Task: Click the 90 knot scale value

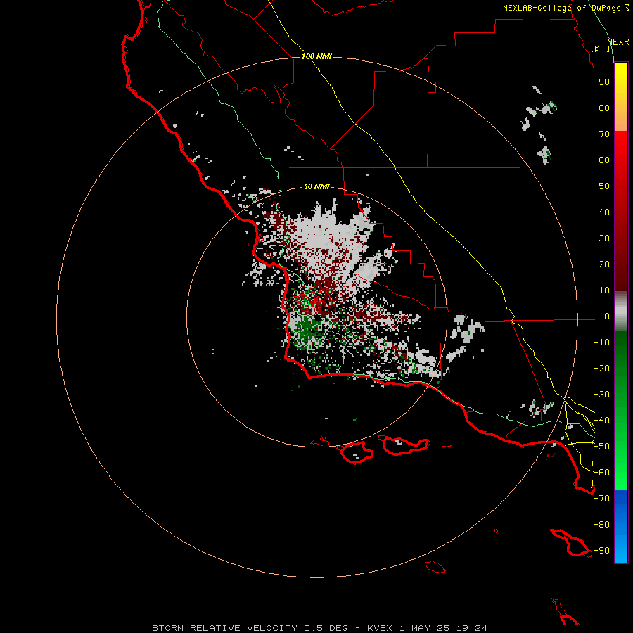Action: tap(604, 82)
